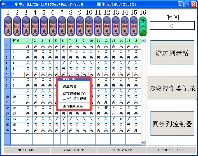The image size is (198, 156).
Task: Toggle channel 10 switch
Action: [x=89, y=26]
